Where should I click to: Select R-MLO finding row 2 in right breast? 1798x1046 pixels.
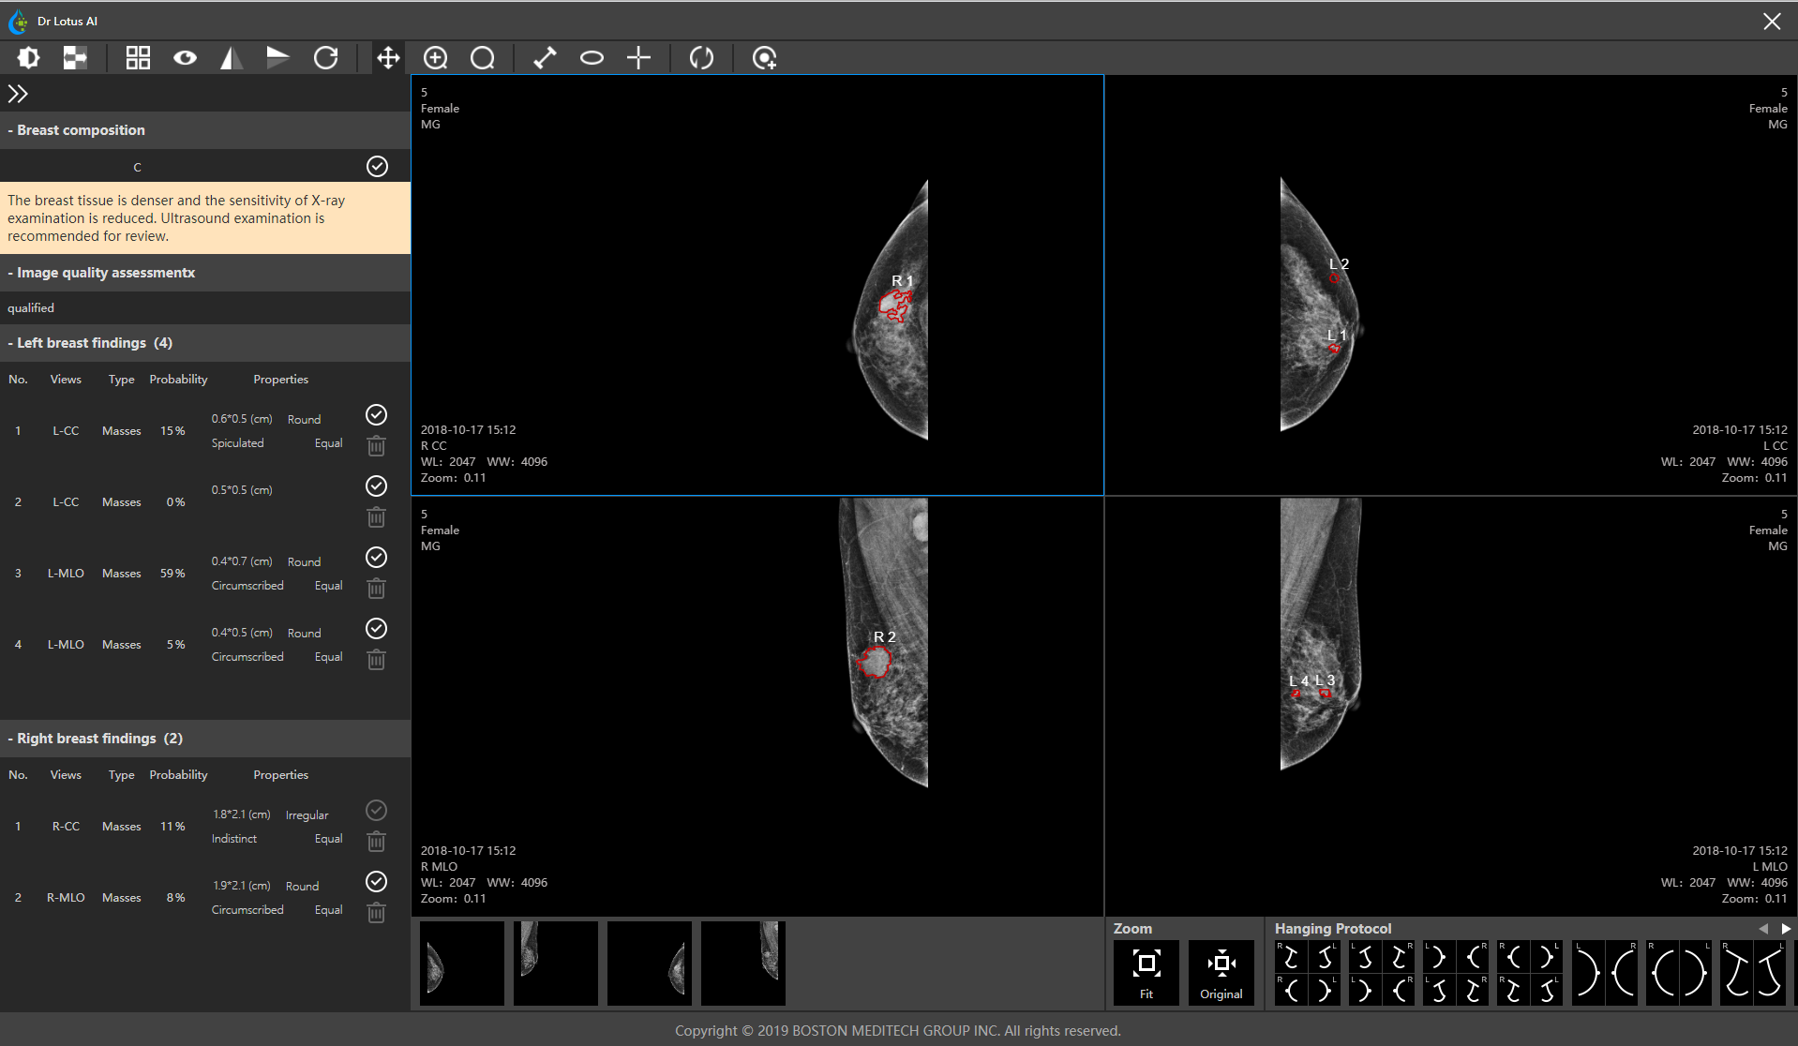click(x=122, y=898)
